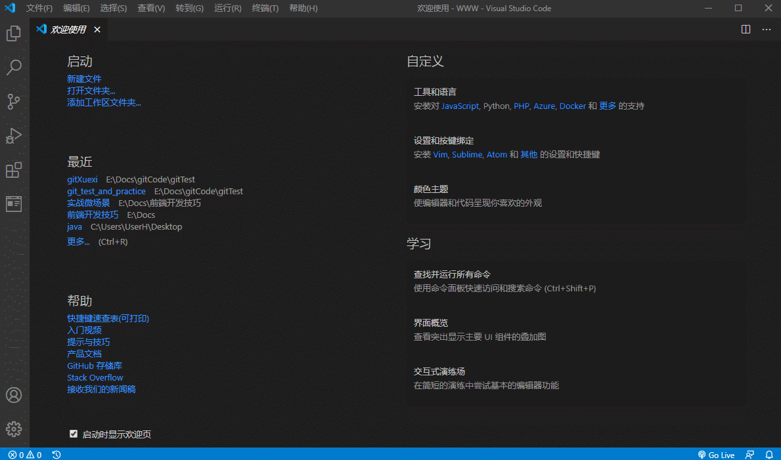Click the bell notifications icon in status bar
781x460 pixels.
coord(769,454)
